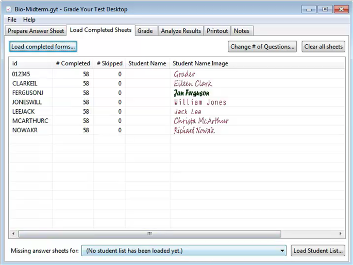Go to the Printout tab
Screen dimensions: 353x265
217,31
